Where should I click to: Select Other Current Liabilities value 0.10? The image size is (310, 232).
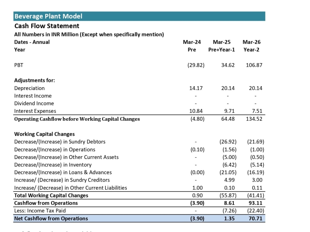pyautogui.click(x=229, y=188)
